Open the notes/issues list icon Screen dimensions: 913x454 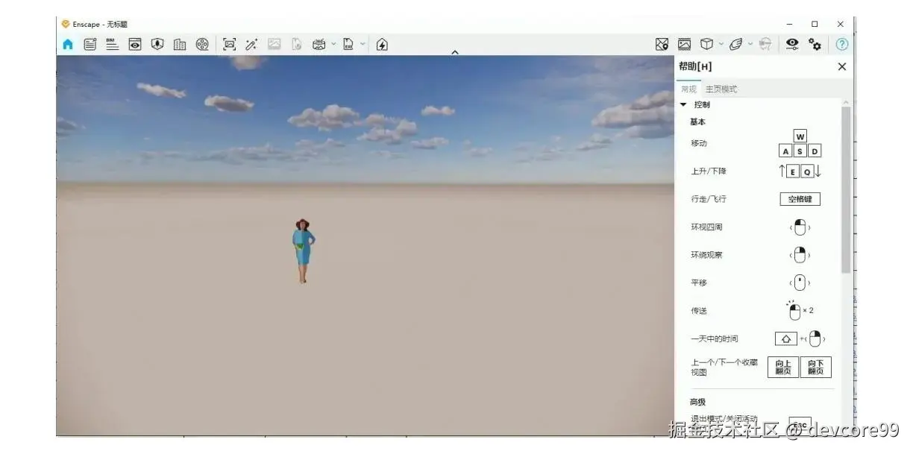pos(90,44)
